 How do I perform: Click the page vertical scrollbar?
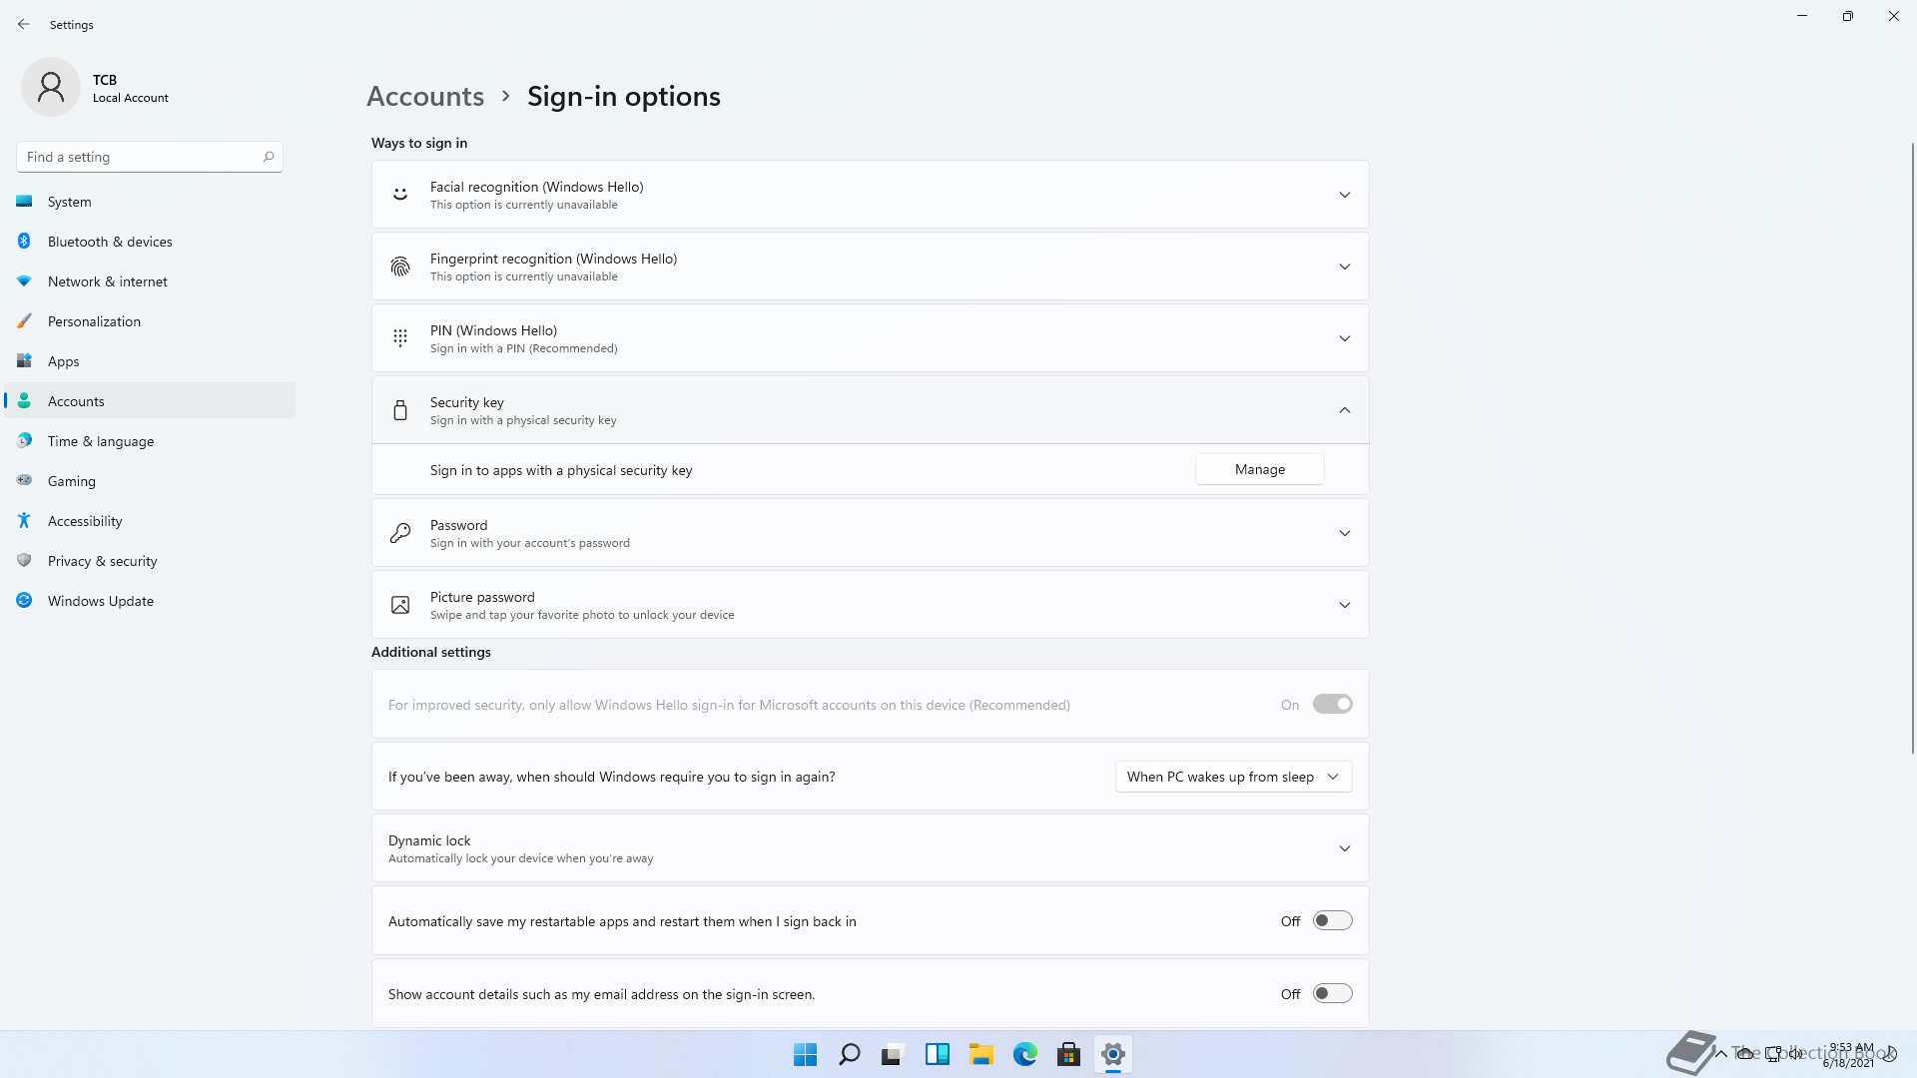click(x=1912, y=448)
